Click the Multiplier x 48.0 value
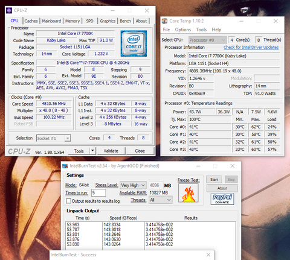 click(x=54, y=110)
